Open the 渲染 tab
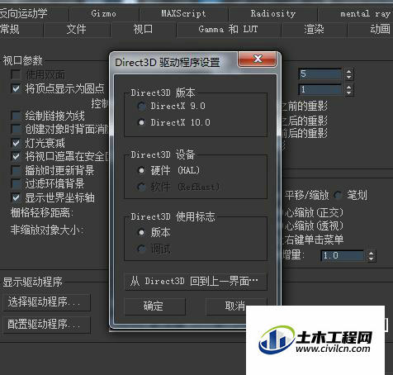 [314, 30]
